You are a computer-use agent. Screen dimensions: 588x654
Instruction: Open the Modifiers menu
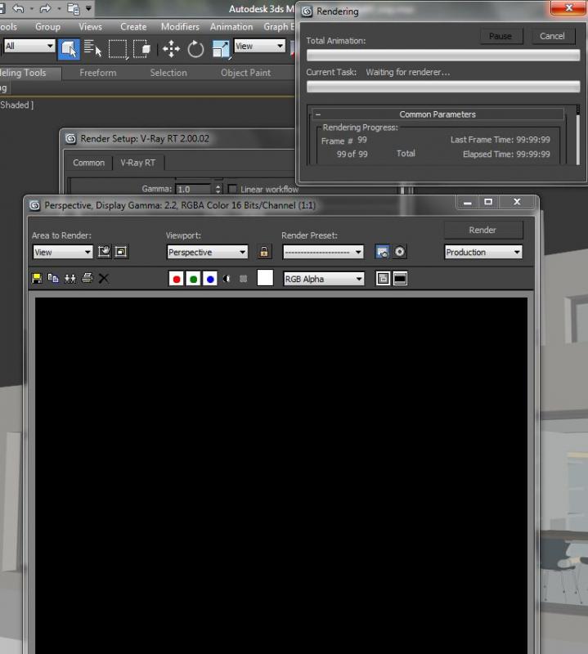coord(180,27)
